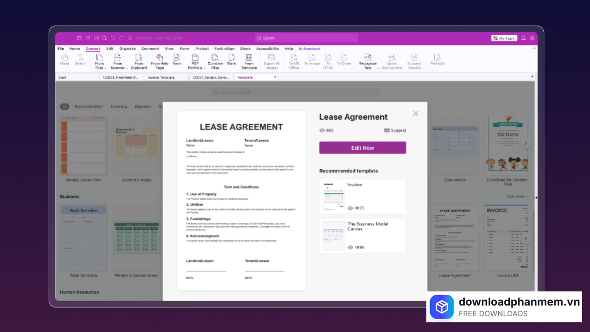Open the recommended Invoice template thumbnail
This screenshot has width=590, height=332.
pyautogui.click(x=333, y=197)
